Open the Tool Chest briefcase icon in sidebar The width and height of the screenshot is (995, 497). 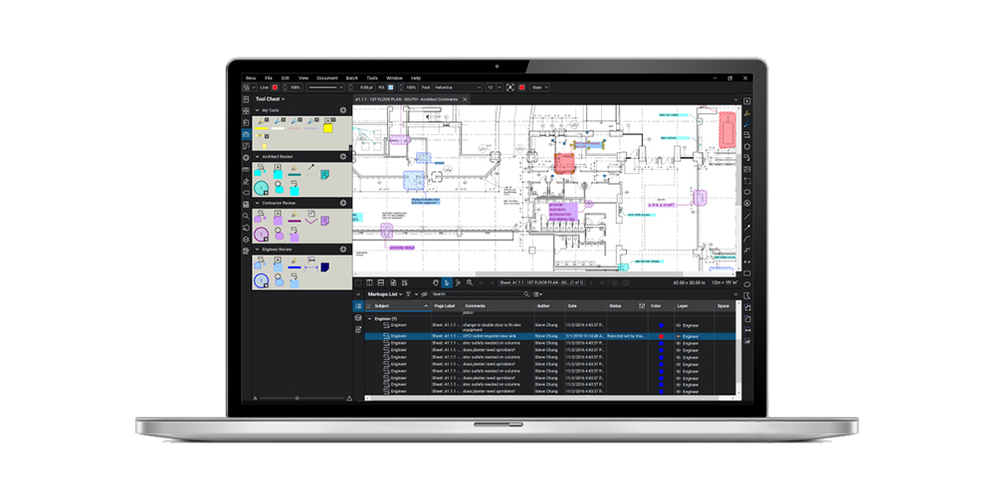click(x=246, y=134)
